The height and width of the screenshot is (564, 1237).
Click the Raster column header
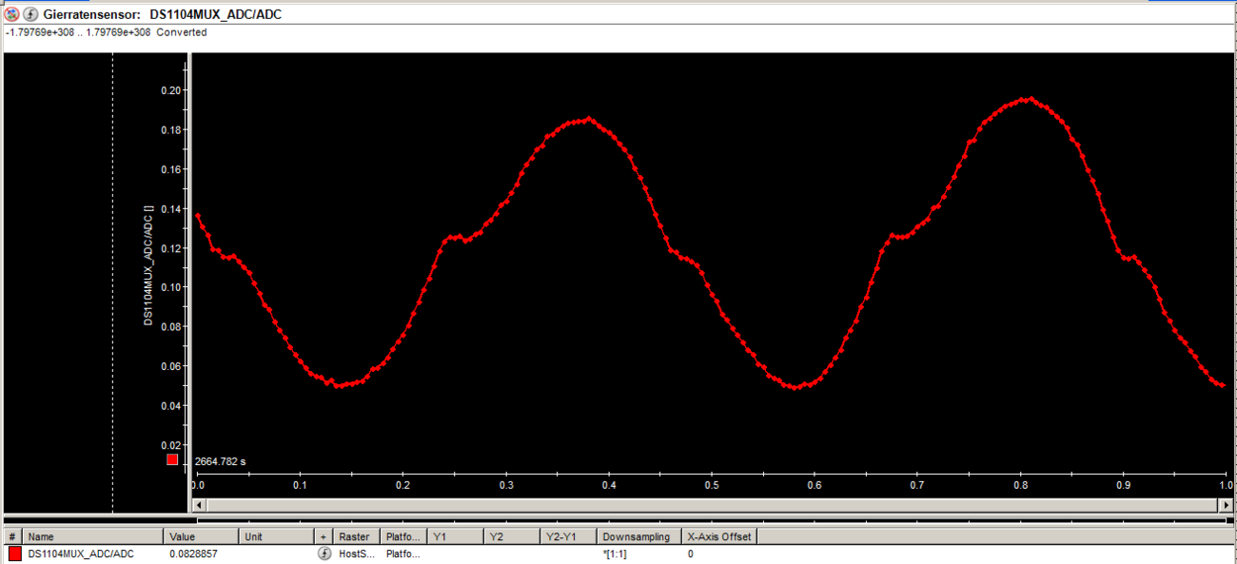(356, 536)
